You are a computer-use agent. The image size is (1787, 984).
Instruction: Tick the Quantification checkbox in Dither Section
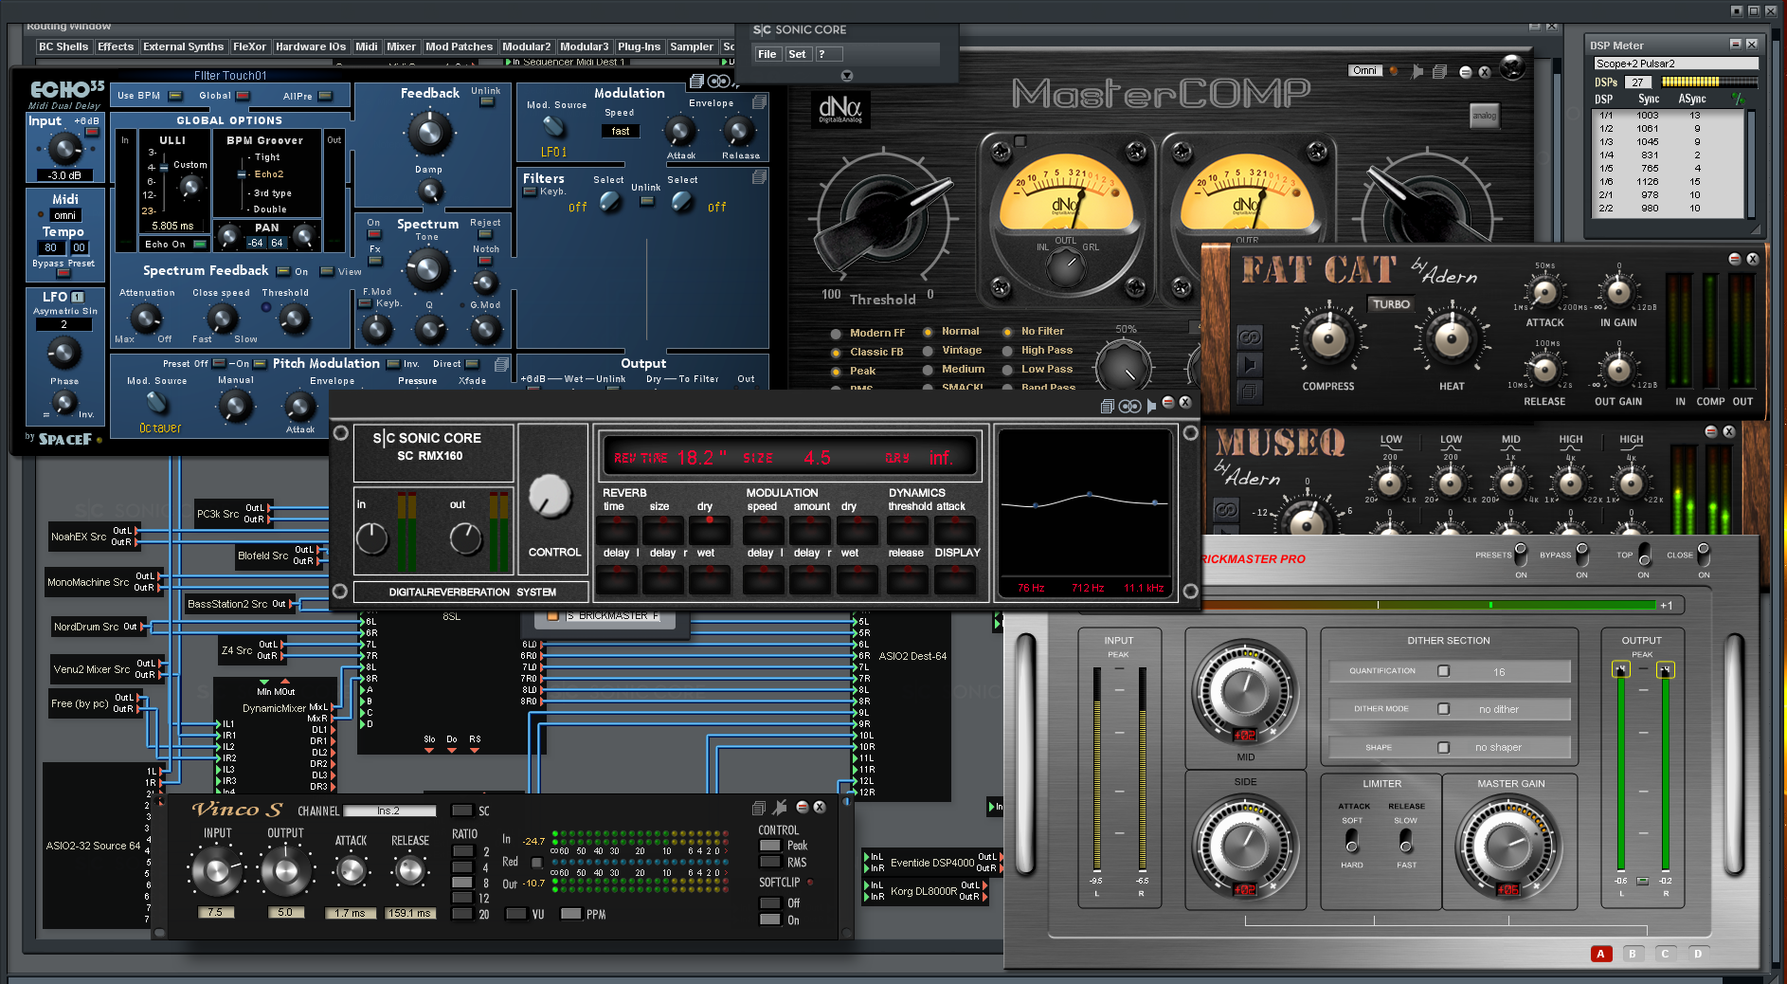(1443, 671)
